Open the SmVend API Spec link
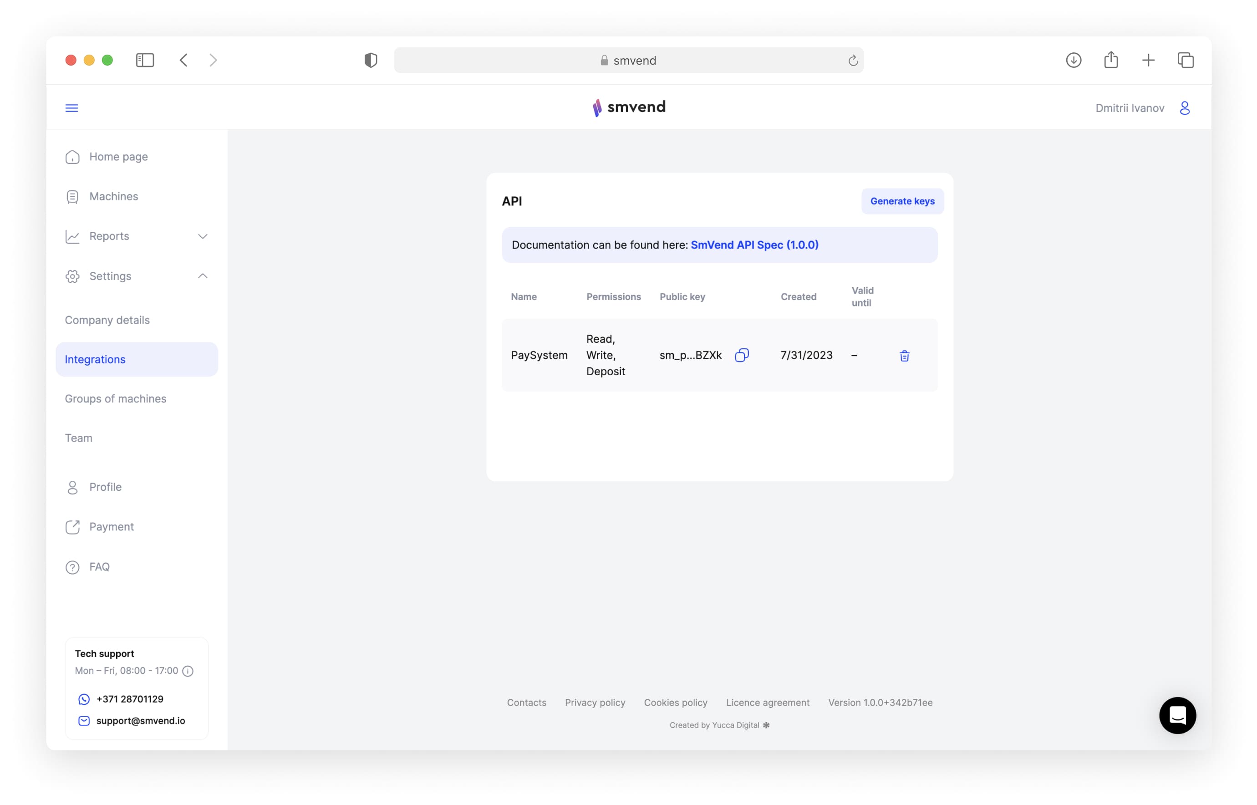The height and width of the screenshot is (805, 1257). click(754, 245)
